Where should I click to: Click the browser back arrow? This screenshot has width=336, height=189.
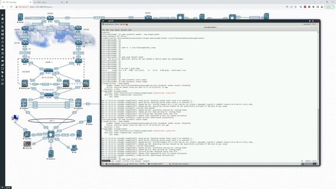(x=3, y=7)
